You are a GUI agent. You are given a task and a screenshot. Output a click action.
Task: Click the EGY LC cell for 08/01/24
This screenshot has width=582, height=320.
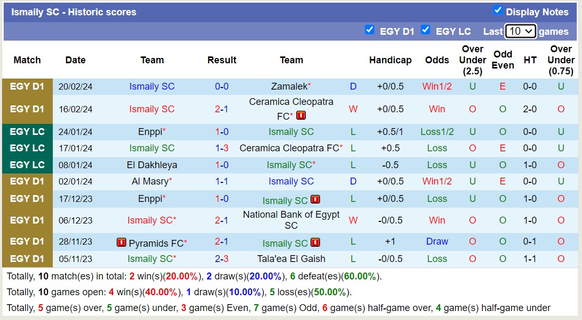click(27, 165)
